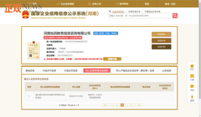Switch to the 列入严重违法失信名单 tab
This screenshot has height=117, width=201.
point(135,71)
